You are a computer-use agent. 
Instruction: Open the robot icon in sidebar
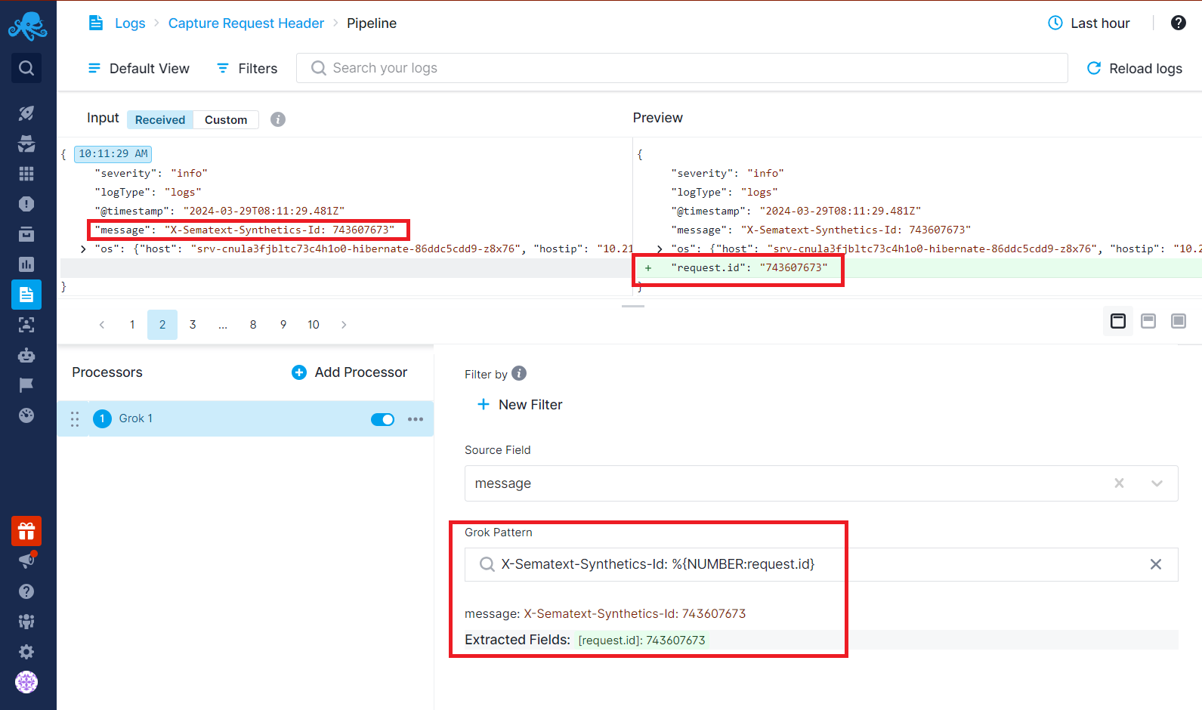(26, 355)
